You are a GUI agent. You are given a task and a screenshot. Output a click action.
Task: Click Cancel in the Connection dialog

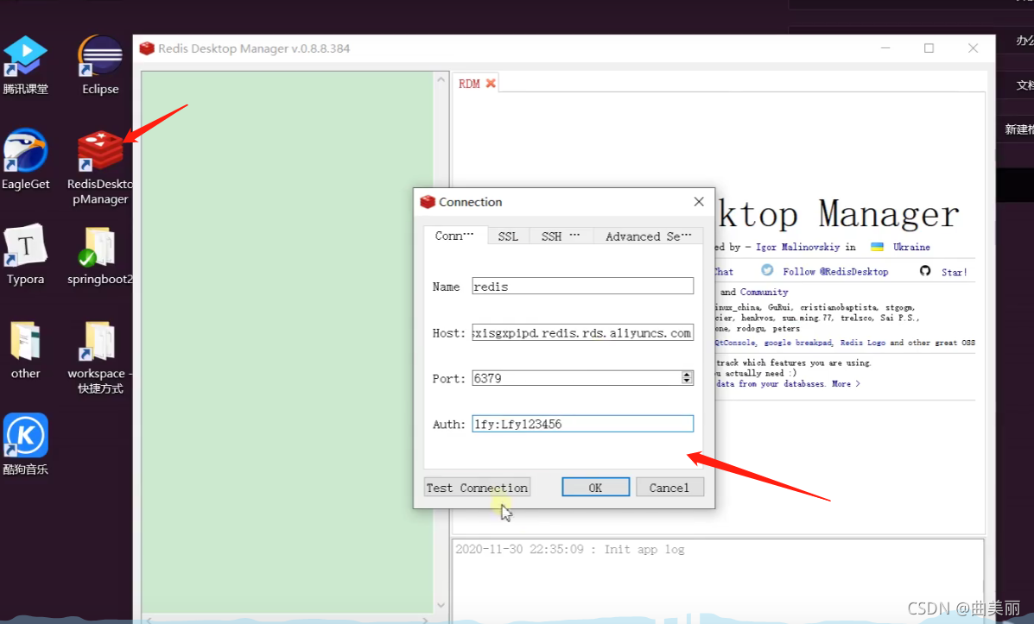[x=669, y=488]
